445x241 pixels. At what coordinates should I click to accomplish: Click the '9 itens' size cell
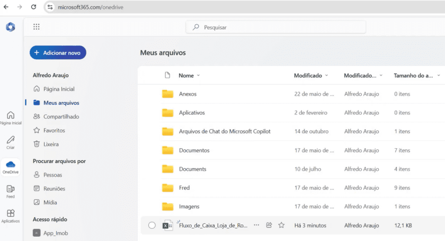[402, 188]
